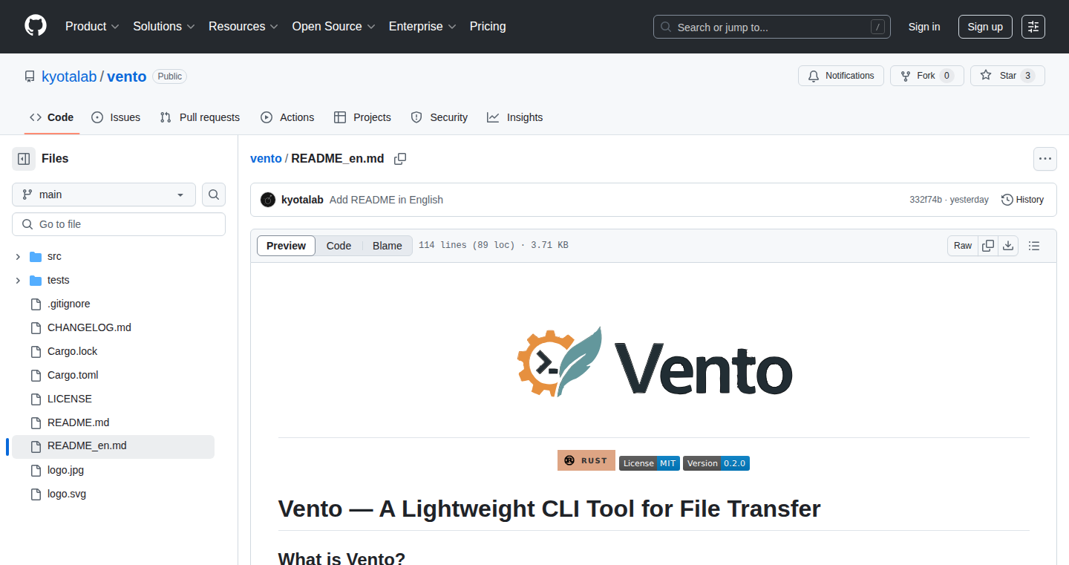
Task: Open the main branch selector dropdown
Action: pos(104,195)
